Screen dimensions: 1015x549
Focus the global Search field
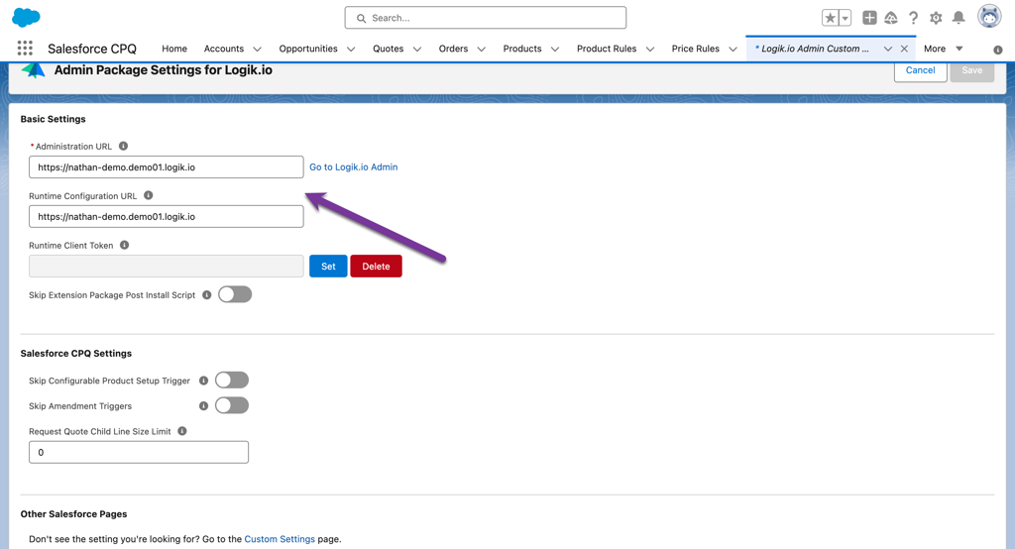(x=486, y=18)
